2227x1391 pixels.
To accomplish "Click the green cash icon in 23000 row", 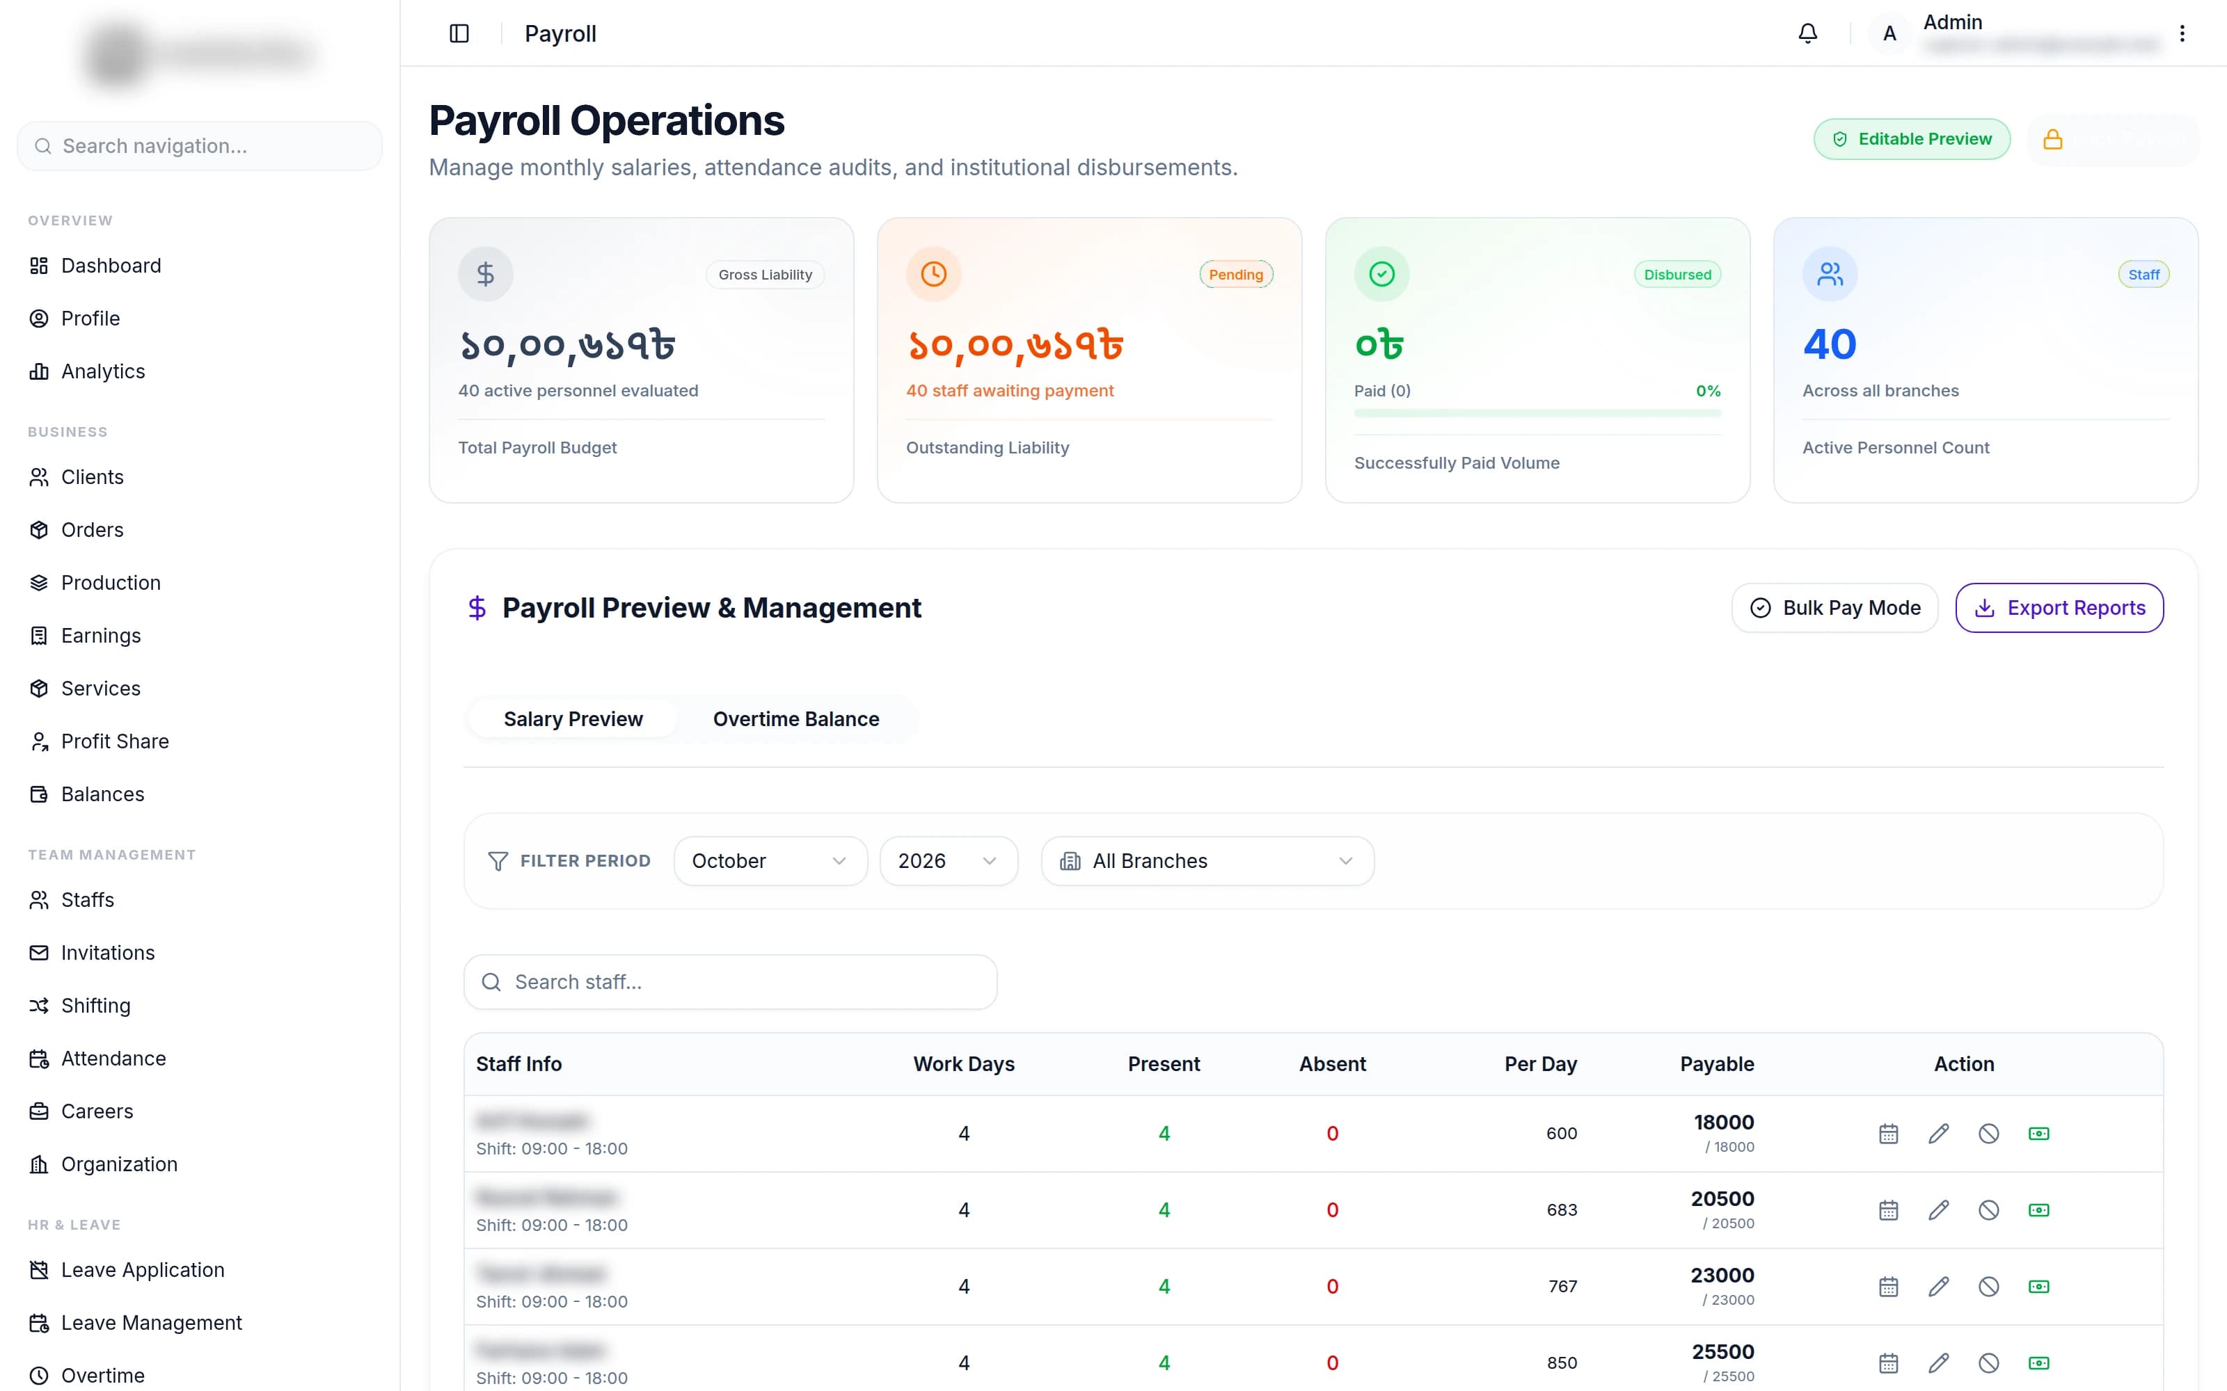I will click(x=2038, y=1286).
